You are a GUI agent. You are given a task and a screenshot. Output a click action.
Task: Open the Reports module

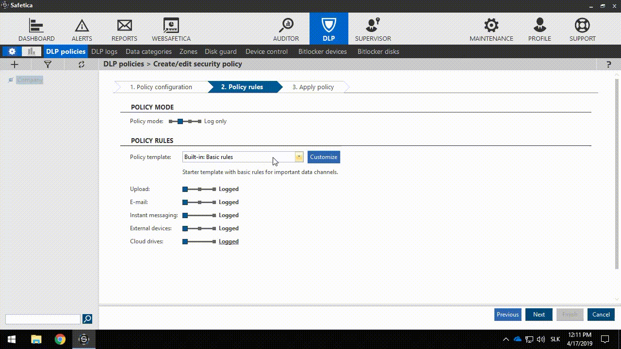coord(124,28)
